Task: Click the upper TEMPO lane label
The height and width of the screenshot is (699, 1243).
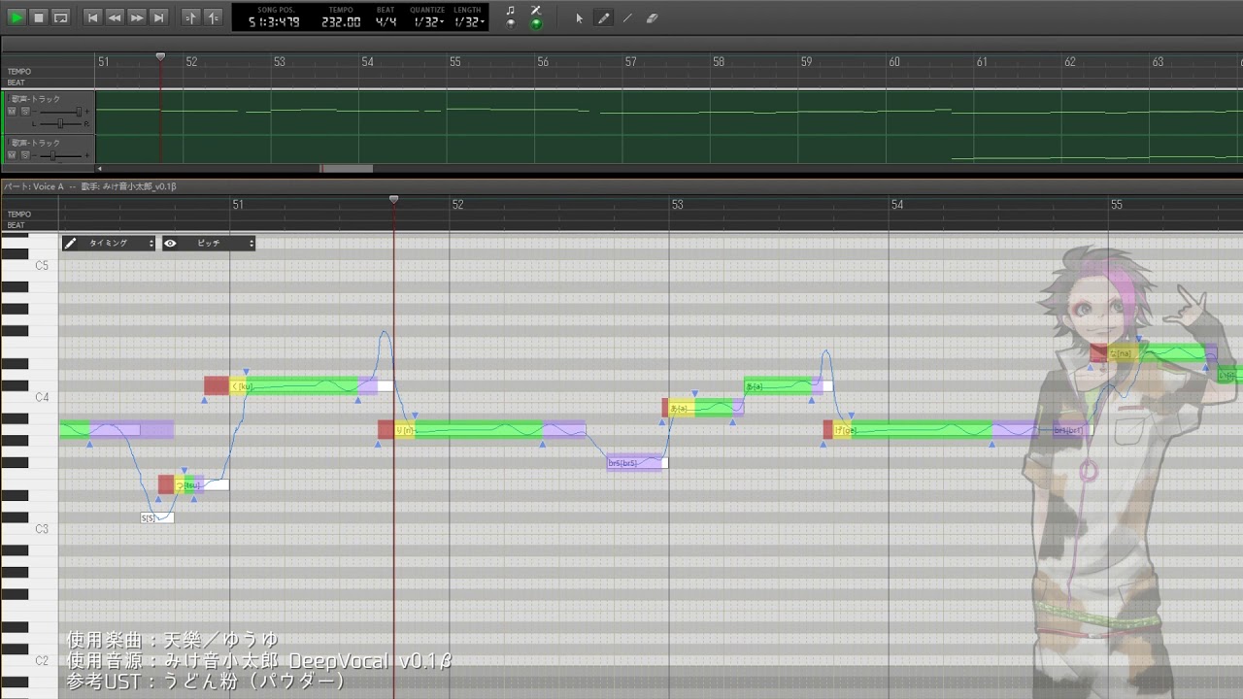Action: click(x=19, y=72)
